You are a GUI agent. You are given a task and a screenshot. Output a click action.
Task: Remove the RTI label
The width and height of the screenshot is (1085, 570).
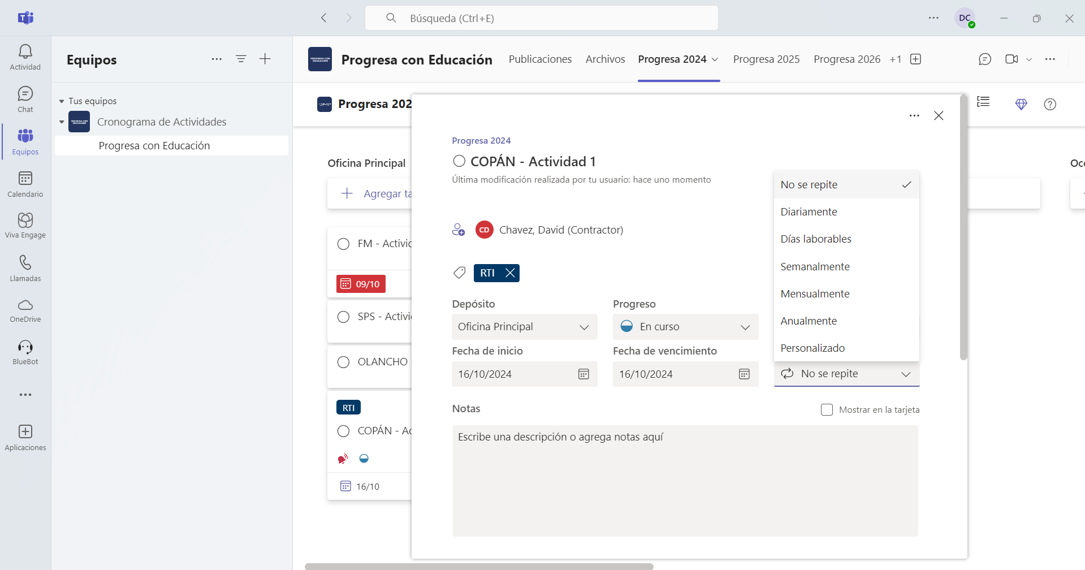[510, 273]
